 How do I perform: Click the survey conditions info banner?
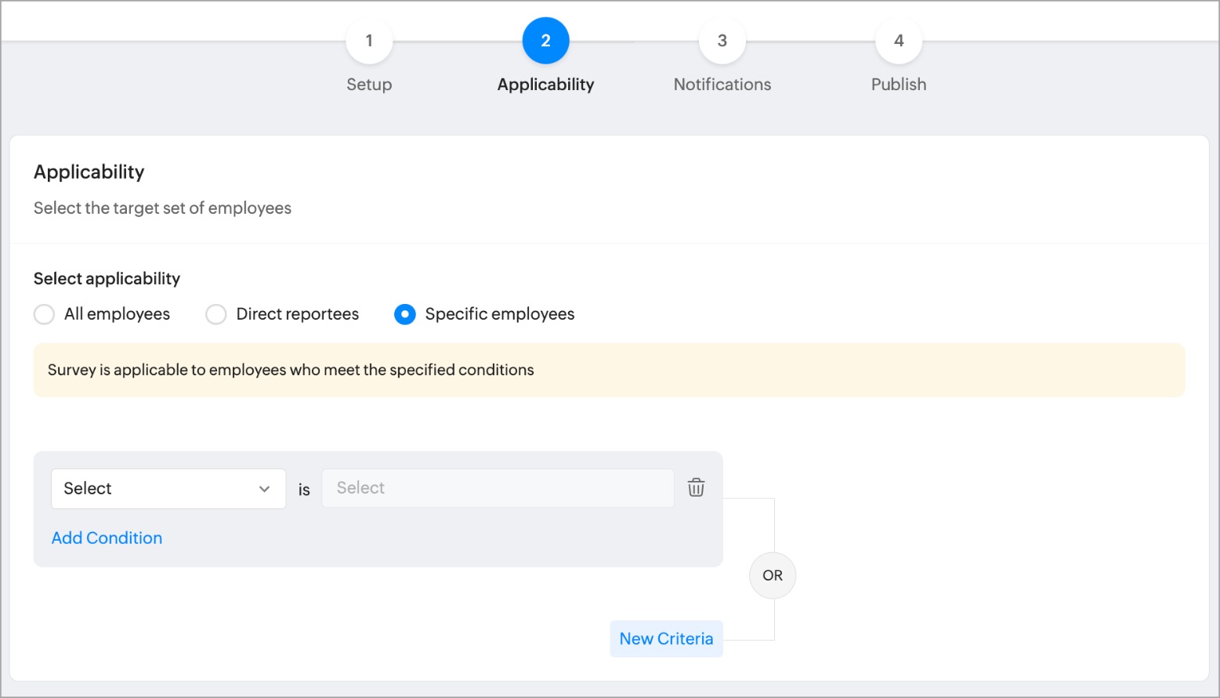pos(609,370)
